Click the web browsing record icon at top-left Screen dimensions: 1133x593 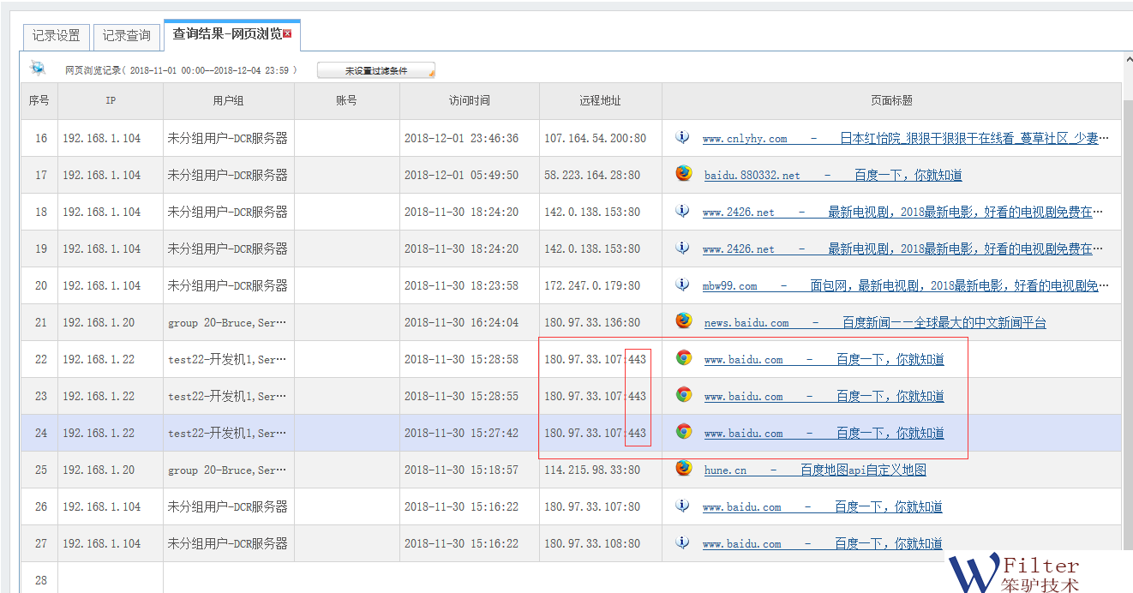coord(38,69)
